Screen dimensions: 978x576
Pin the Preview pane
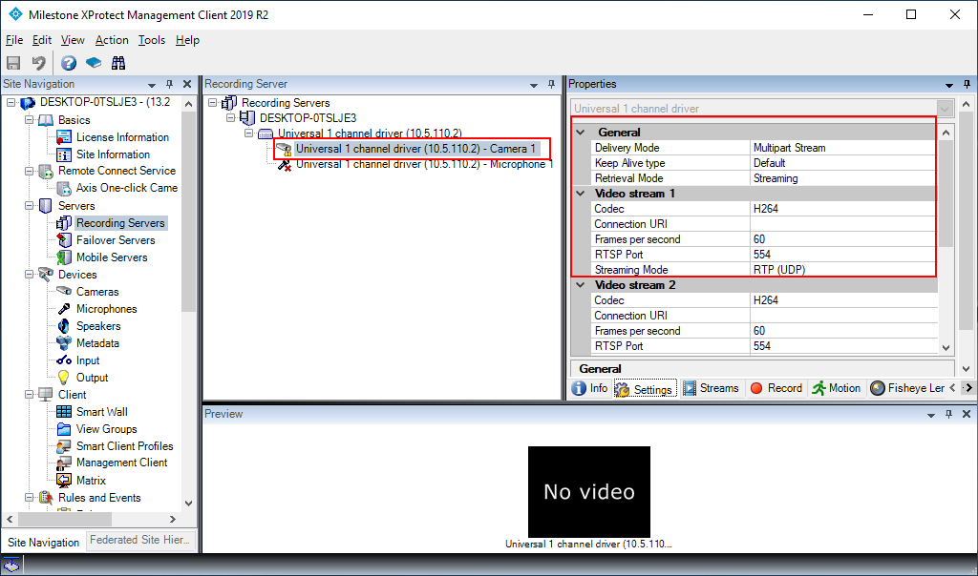(x=948, y=414)
